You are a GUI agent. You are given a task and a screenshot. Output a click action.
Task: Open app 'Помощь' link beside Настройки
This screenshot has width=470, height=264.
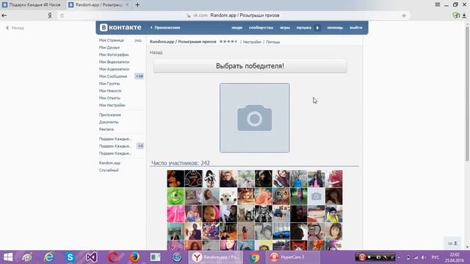coord(272,42)
